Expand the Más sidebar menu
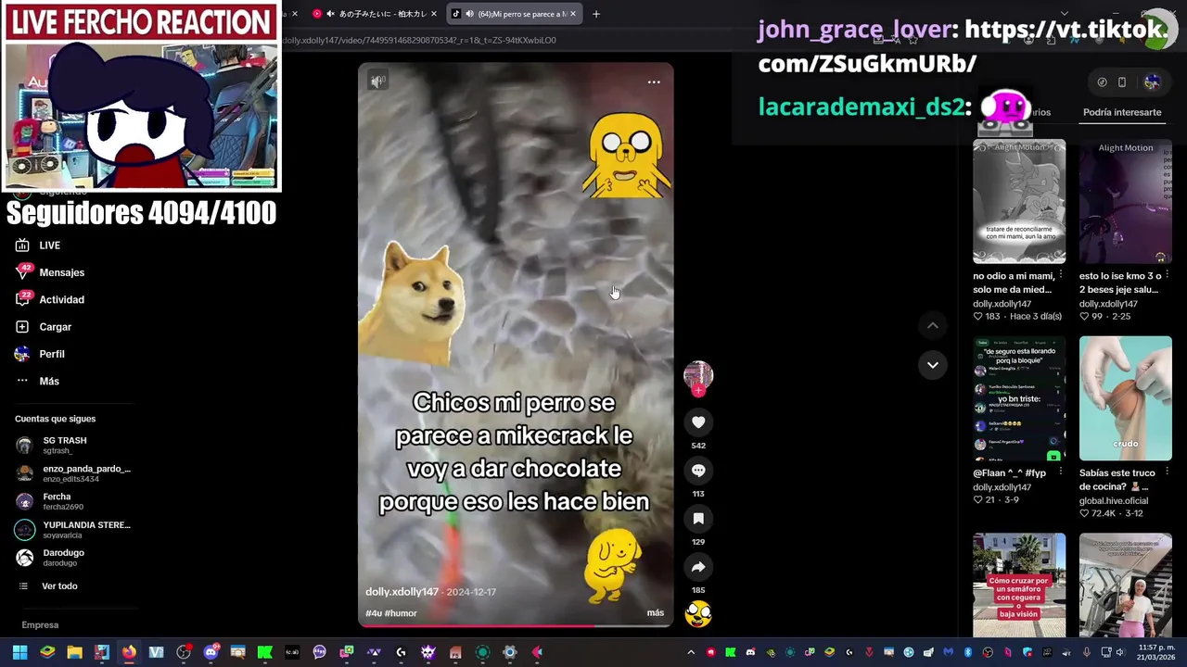Viewport: 1187px width, 667px height. [x=37, y=381]
